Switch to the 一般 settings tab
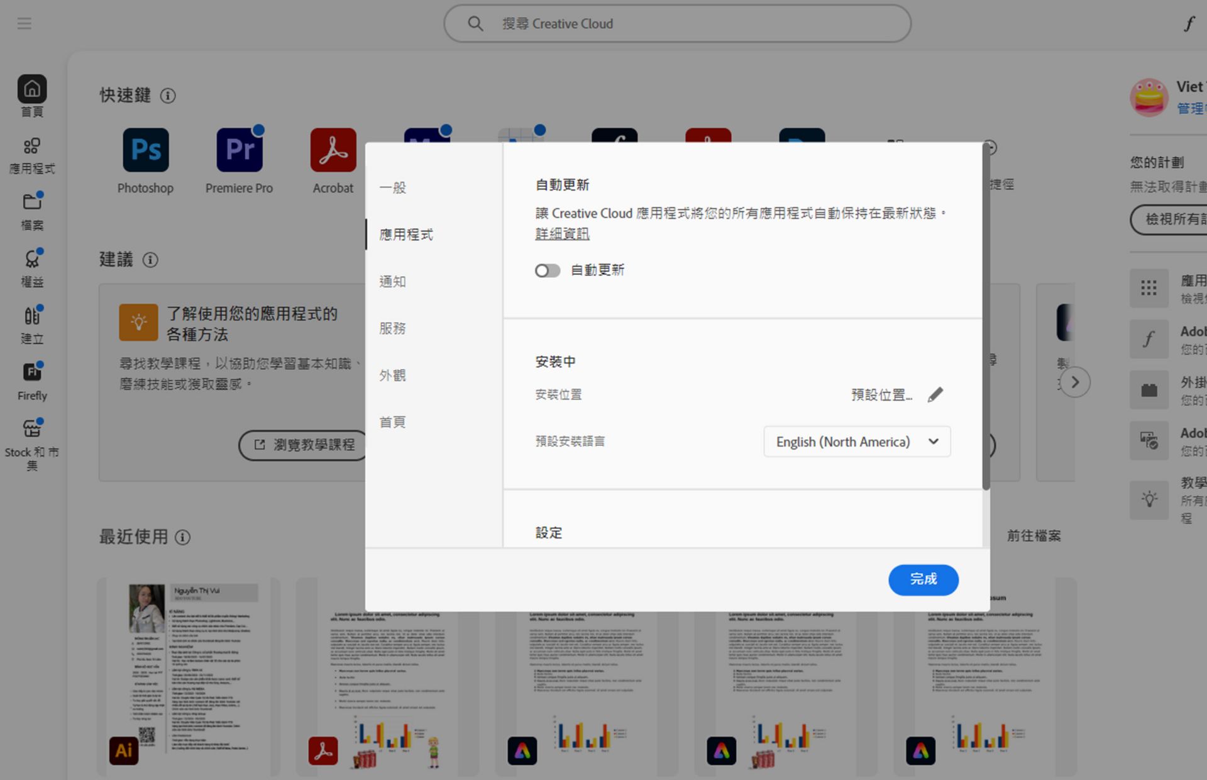 (x=393, y=187)
